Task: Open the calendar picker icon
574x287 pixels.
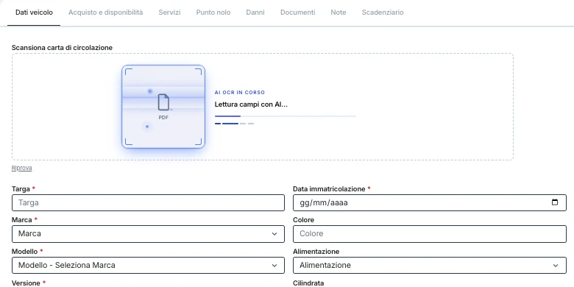Action: (x=555, y=202)
